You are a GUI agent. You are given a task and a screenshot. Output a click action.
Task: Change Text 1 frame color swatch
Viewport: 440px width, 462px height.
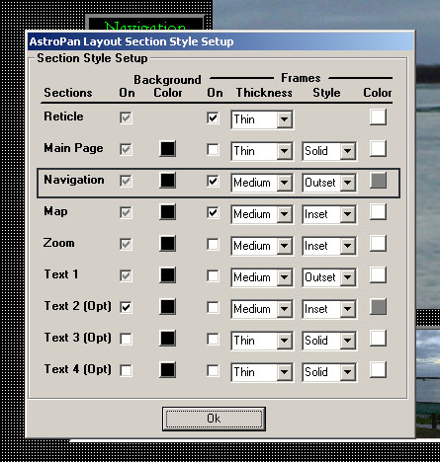click(x=378, y=275)
